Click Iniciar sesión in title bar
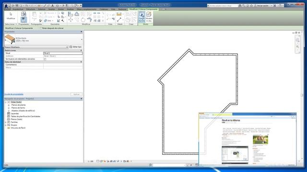 [x=263, y=6]
